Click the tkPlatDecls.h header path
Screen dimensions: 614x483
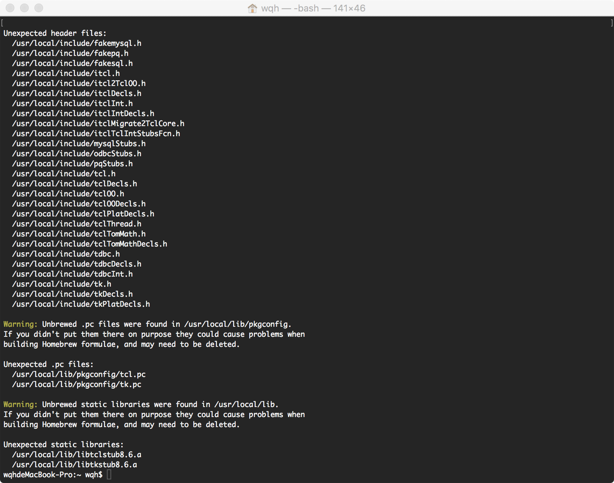click(x=81, y=304)
